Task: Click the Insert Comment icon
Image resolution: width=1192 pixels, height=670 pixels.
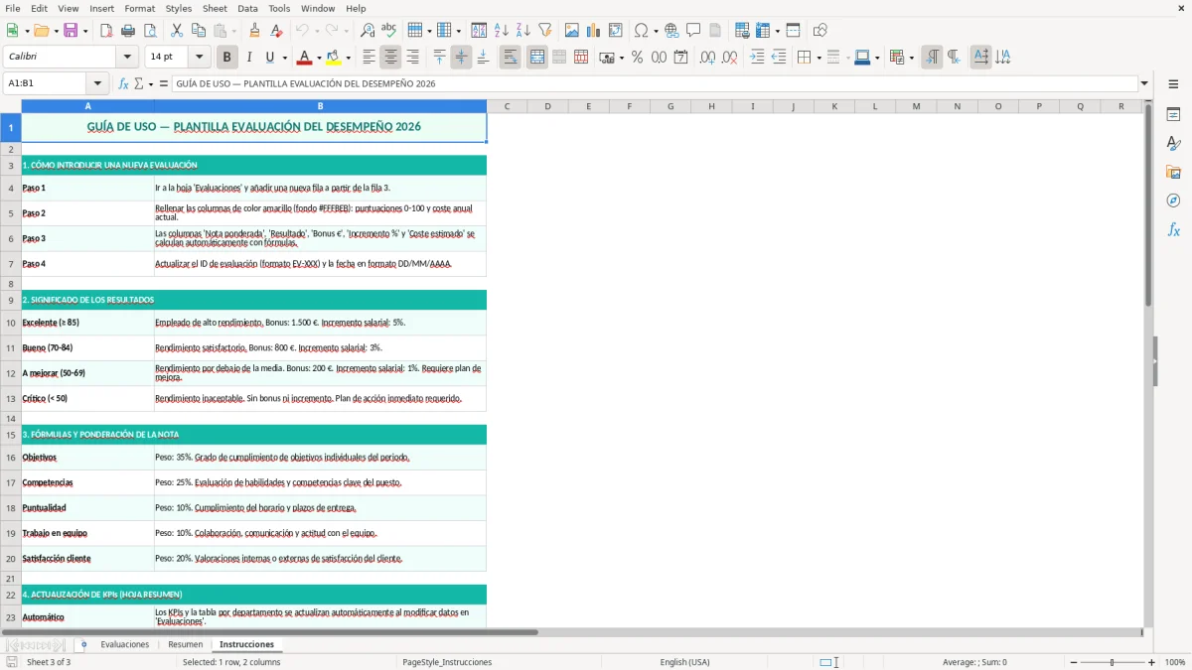Action: tap(693, 31)
